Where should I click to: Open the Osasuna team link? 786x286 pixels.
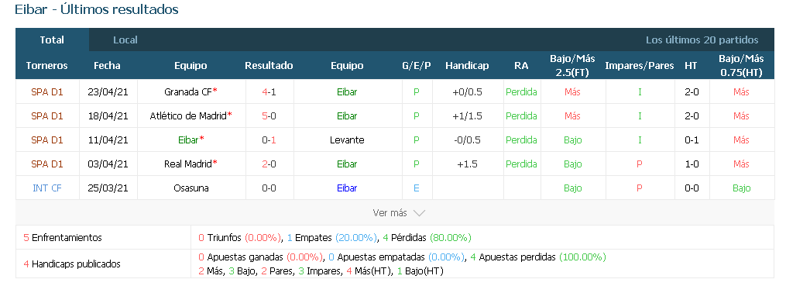click(190, 188)
